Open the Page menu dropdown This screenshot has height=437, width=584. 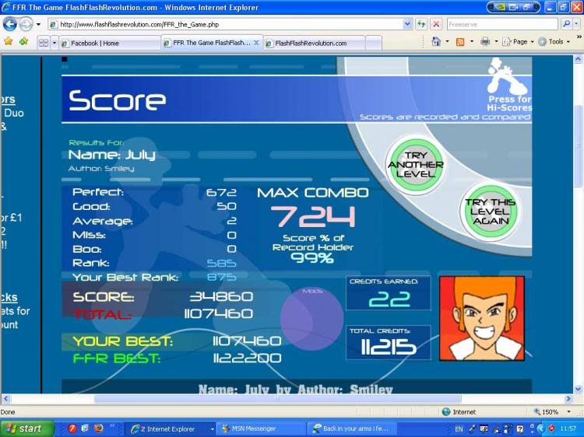[518, 42]
